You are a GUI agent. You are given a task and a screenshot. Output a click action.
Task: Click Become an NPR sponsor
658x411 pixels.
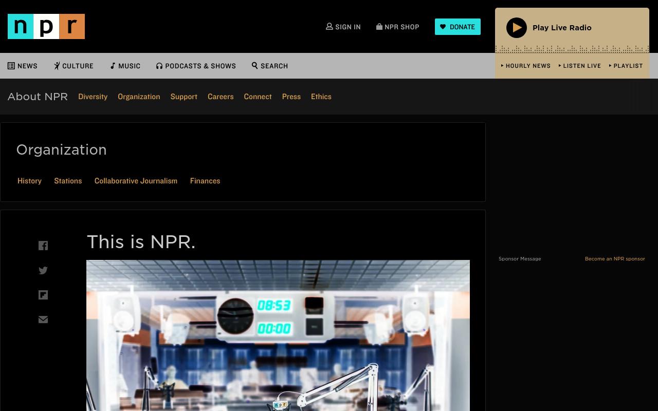point(615,259)
